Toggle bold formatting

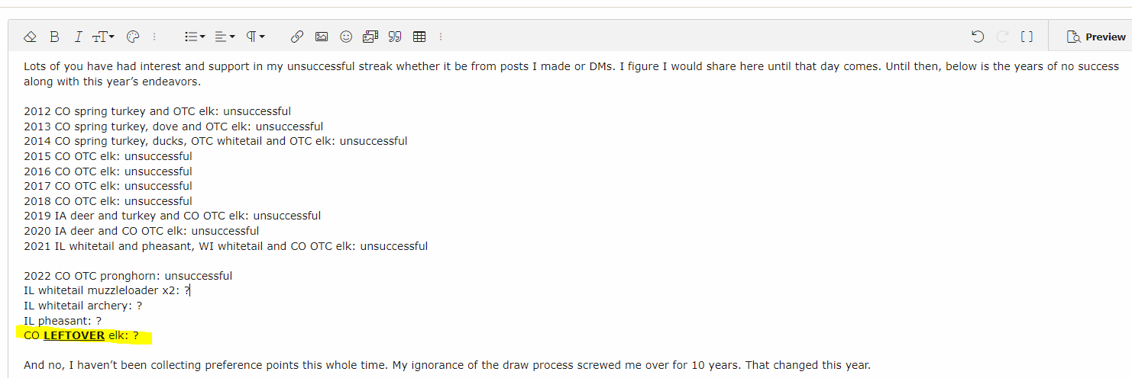(54, 37)
